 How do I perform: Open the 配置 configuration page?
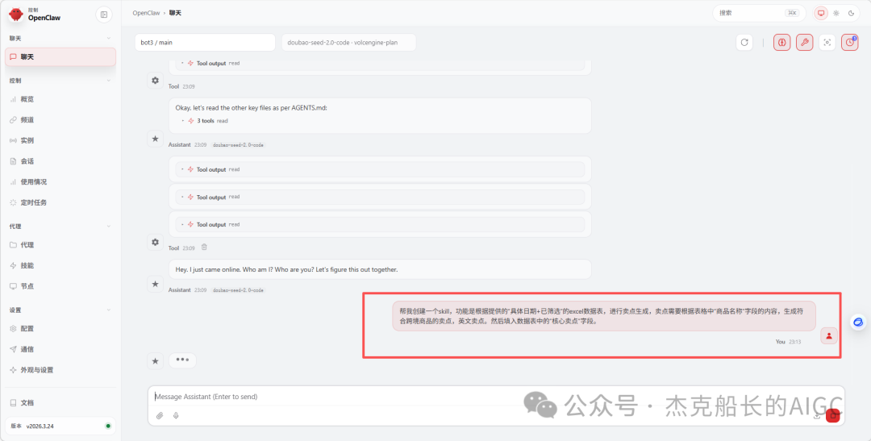60,328
